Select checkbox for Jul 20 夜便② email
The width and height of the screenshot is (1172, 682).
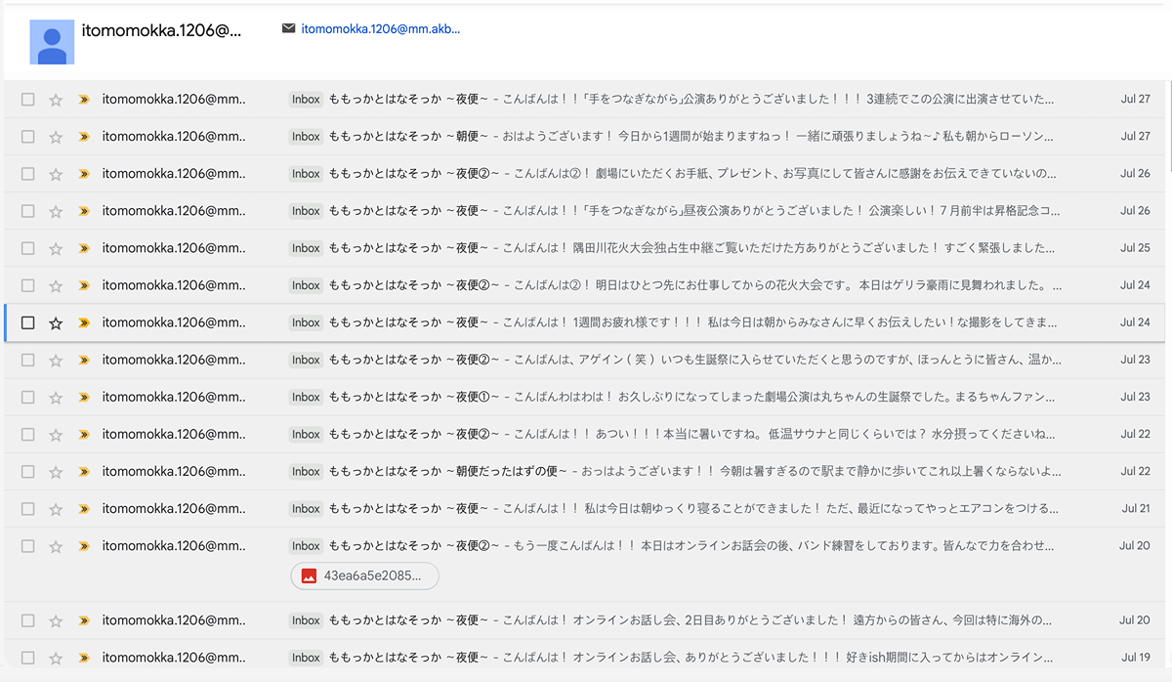coord(27,545)
